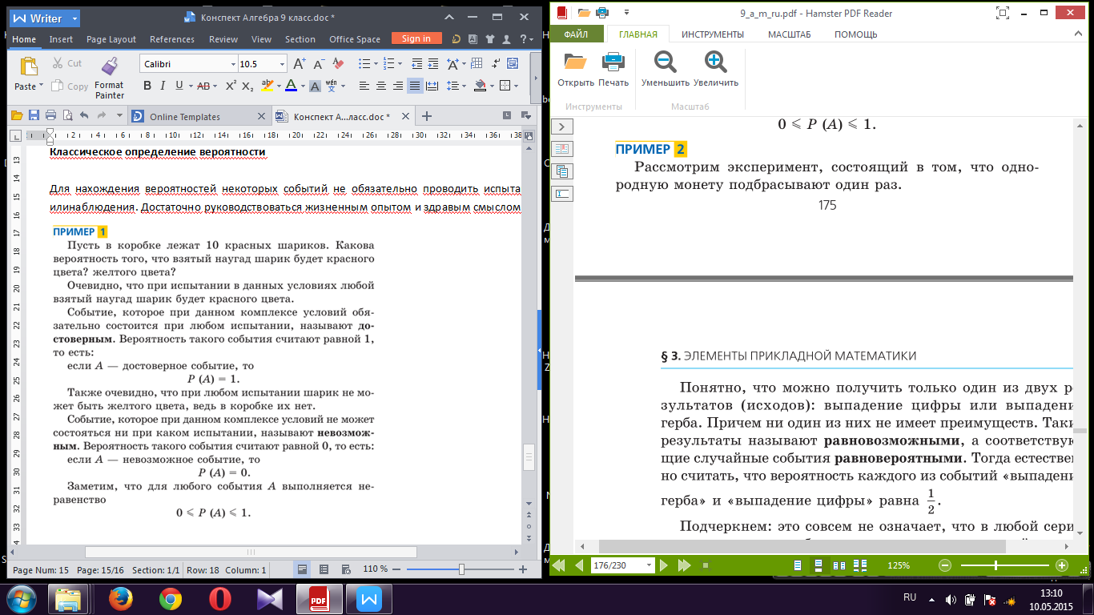Open Firefox from the taskbar
Viewport: 1094px width, 615px height.
coord(120,599)
